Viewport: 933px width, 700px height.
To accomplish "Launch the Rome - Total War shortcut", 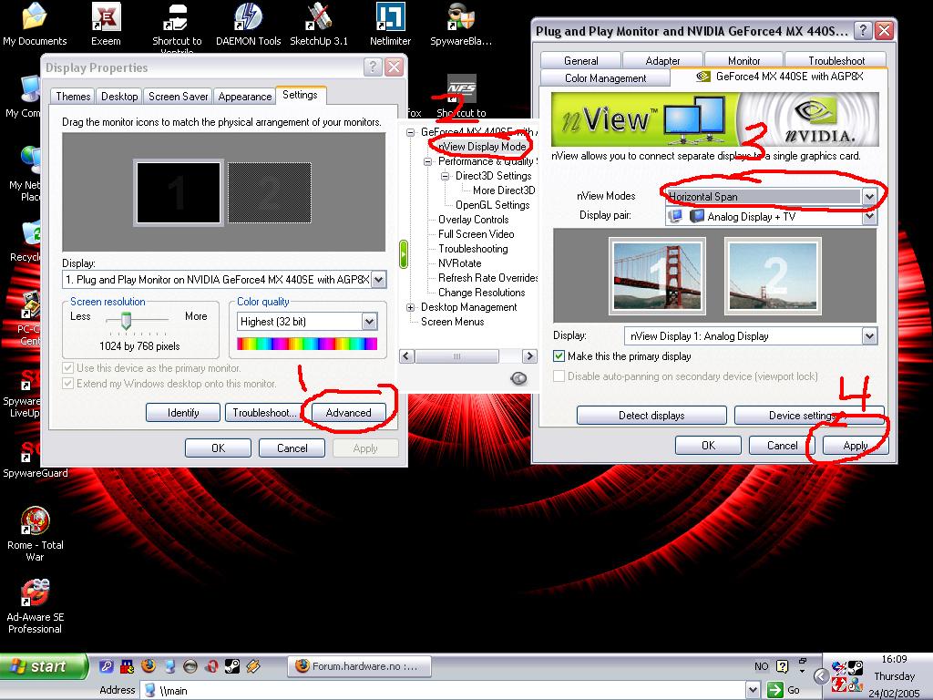I will click(x=36, y=534).
